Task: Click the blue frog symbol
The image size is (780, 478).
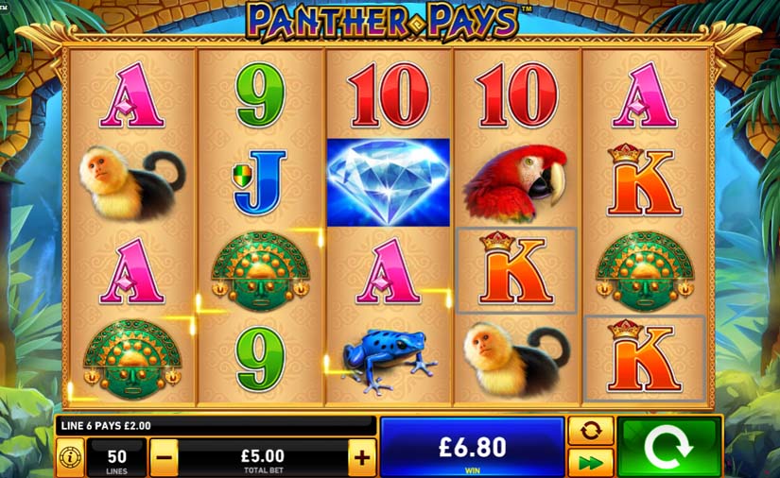Action: pos(389,360)
